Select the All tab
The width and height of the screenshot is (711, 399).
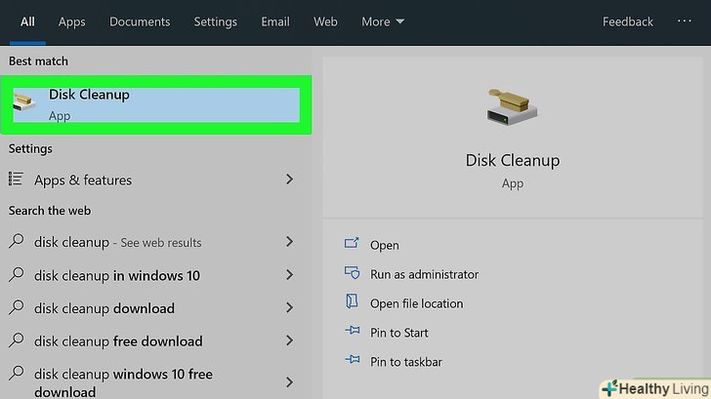(27, 21)
